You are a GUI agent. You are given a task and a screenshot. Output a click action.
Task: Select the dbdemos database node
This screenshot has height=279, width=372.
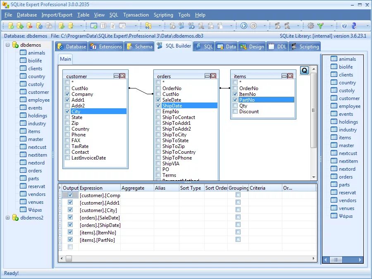[x=31, y=45]
